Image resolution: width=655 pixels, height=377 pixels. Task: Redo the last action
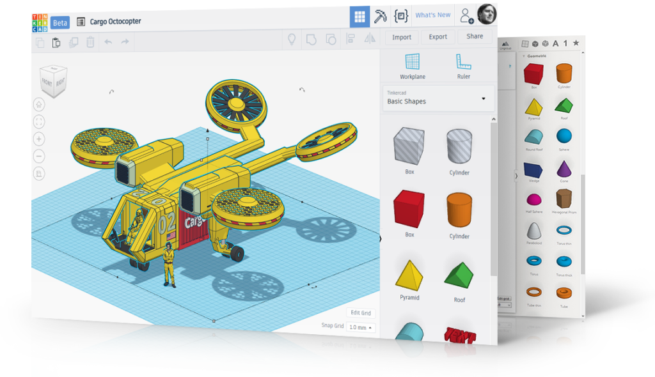tap(125, 42)
